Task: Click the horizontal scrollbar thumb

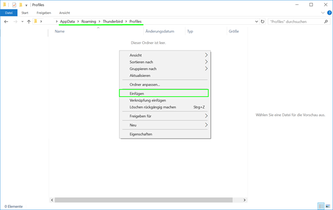Action: pyautogui.click(x=144, y=200)
